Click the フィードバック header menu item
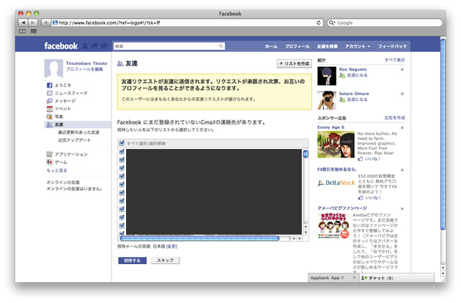 pos(392,47)
